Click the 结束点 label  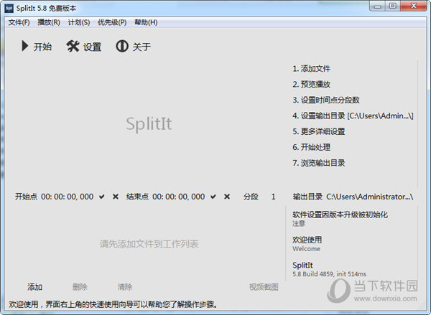pos(137,197)
